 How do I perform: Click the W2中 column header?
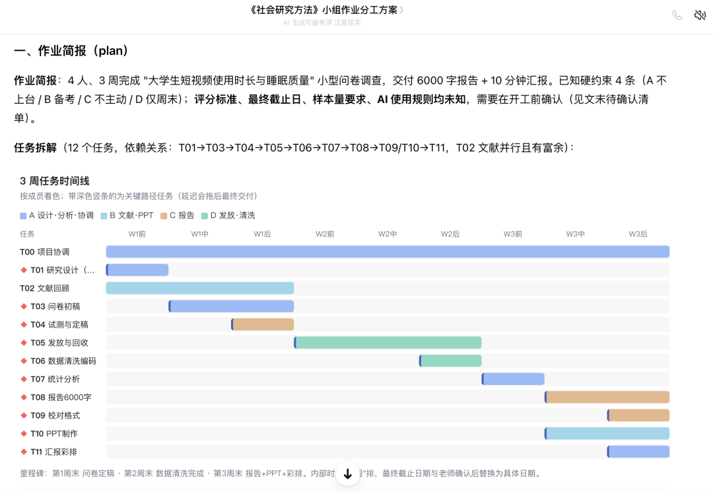point(388,234)
